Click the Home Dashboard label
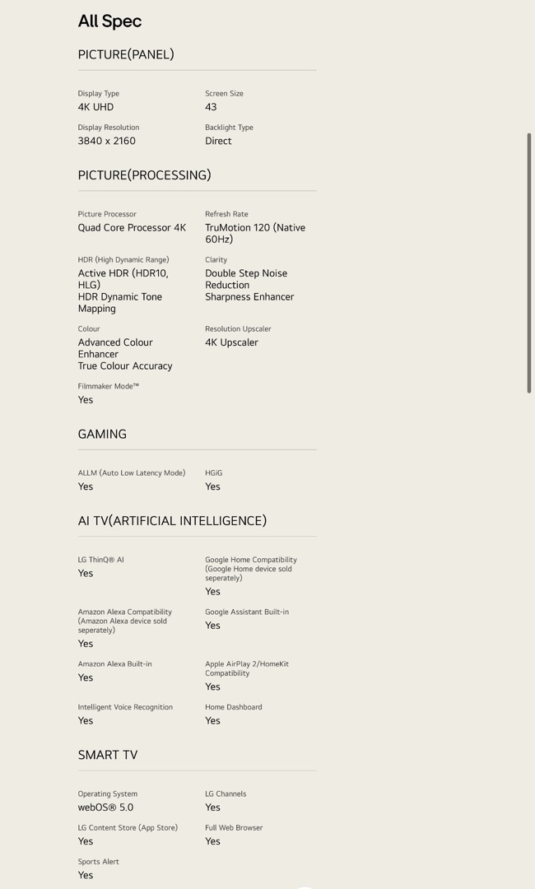 (233, 707)
